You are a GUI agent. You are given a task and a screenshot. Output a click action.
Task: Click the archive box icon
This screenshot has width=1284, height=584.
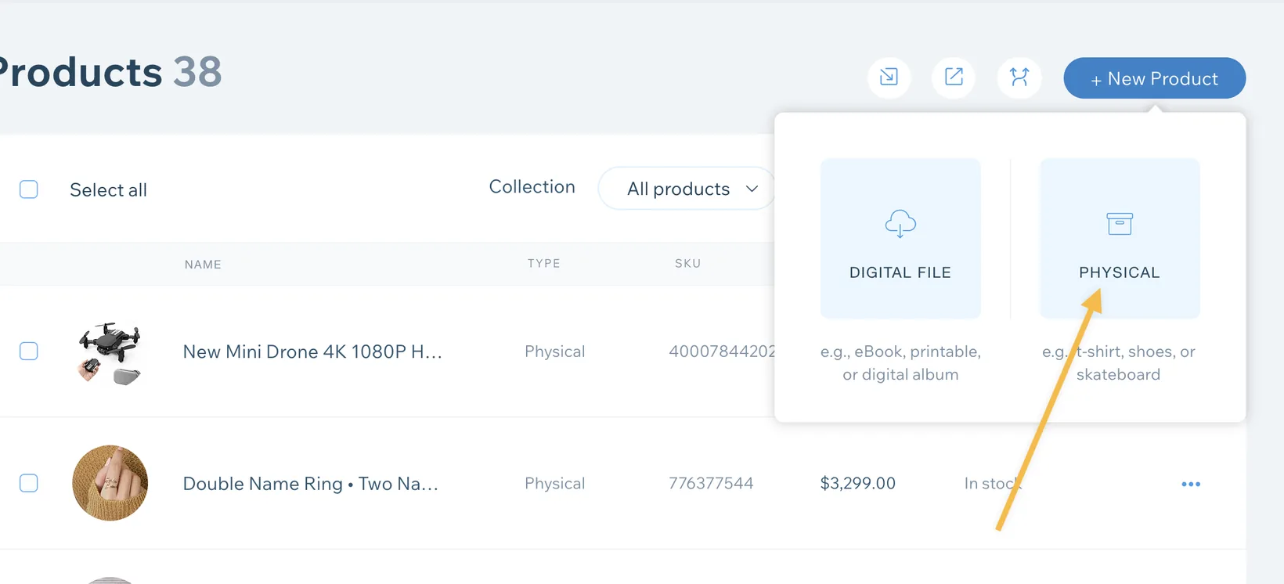point(1120,224)
